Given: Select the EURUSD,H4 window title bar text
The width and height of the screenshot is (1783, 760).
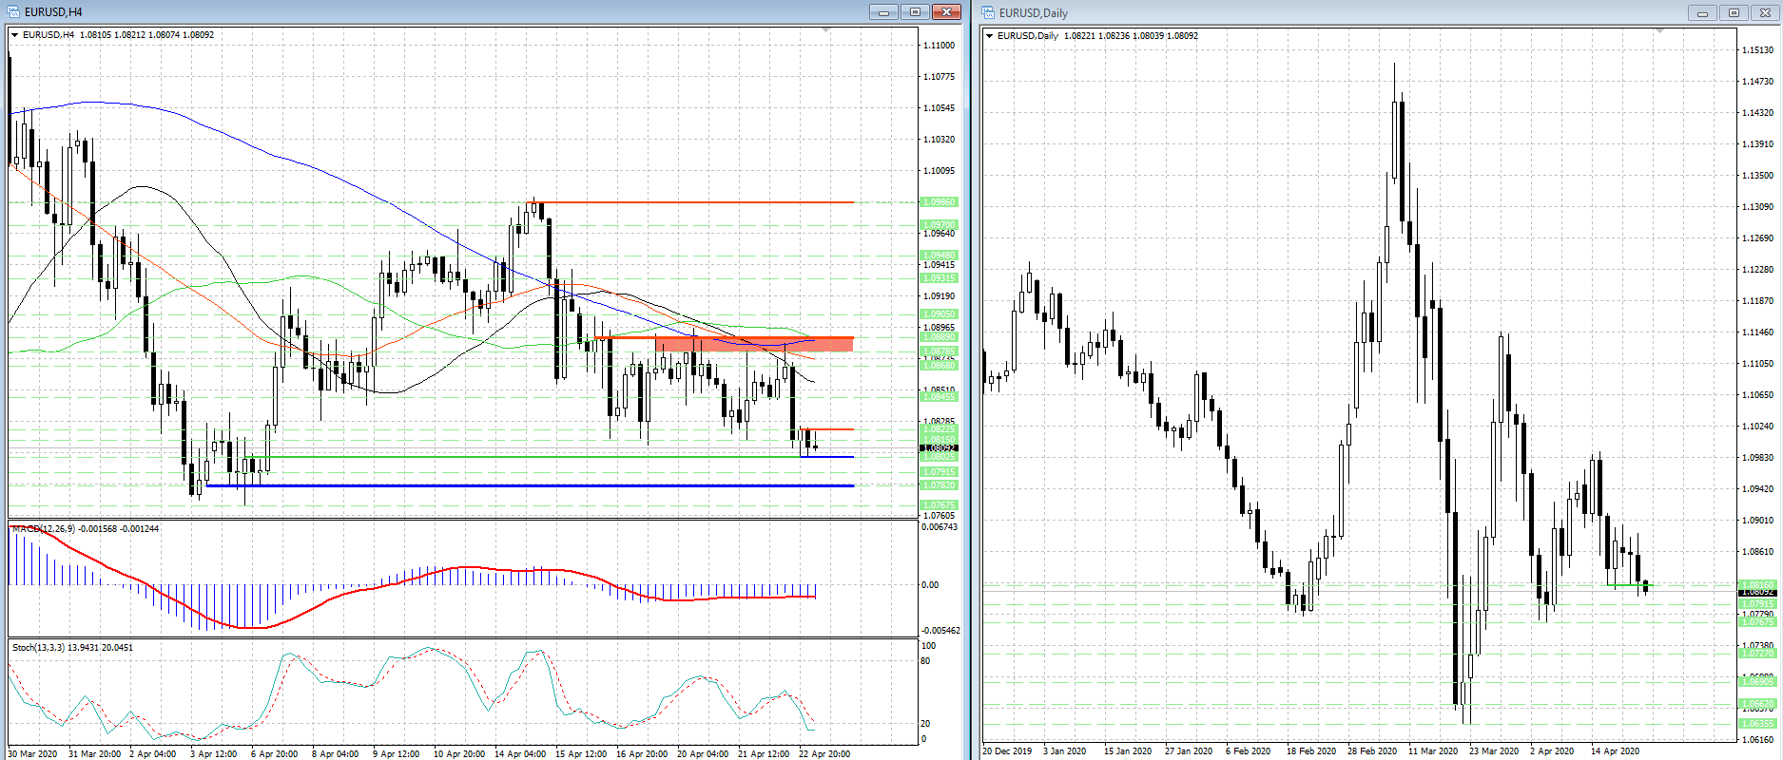Looking at the screenshot, I should pos(53,12).
